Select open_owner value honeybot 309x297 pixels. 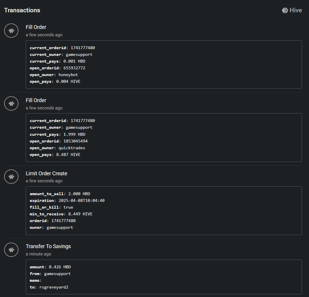point(68,75)
